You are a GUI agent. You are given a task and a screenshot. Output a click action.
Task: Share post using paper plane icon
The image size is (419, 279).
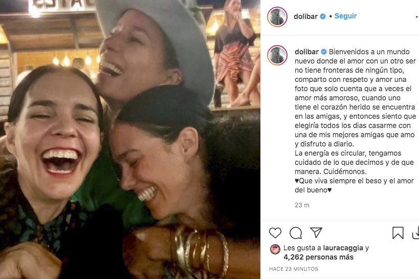coord(316,233)
